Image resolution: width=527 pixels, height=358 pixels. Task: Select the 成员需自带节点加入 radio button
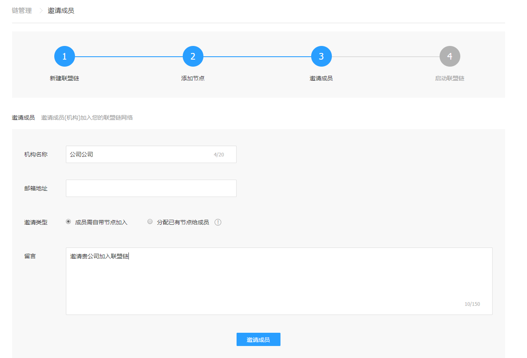[68, 222]
